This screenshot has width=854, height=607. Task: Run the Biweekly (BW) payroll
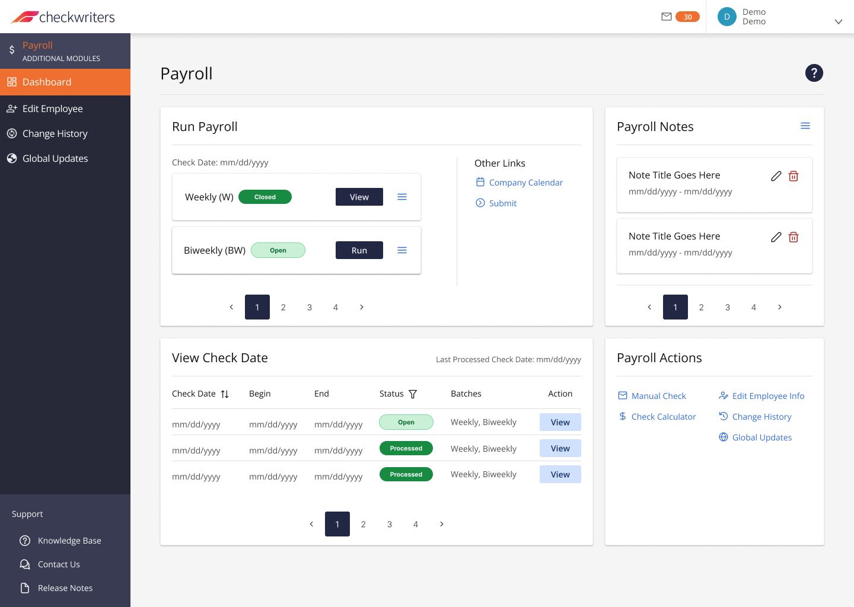point(359,250)
